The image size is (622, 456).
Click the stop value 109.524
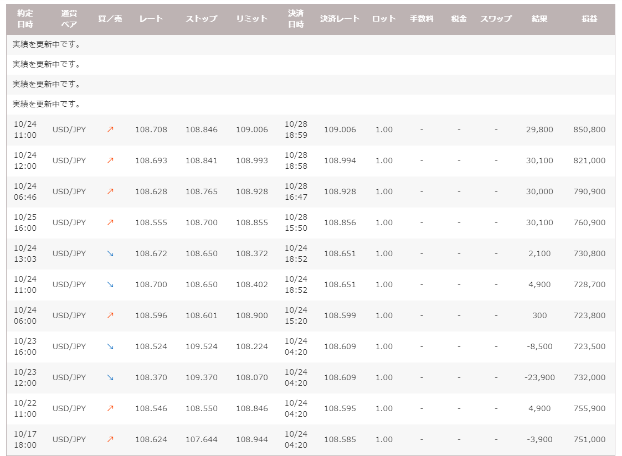(202, 346)
